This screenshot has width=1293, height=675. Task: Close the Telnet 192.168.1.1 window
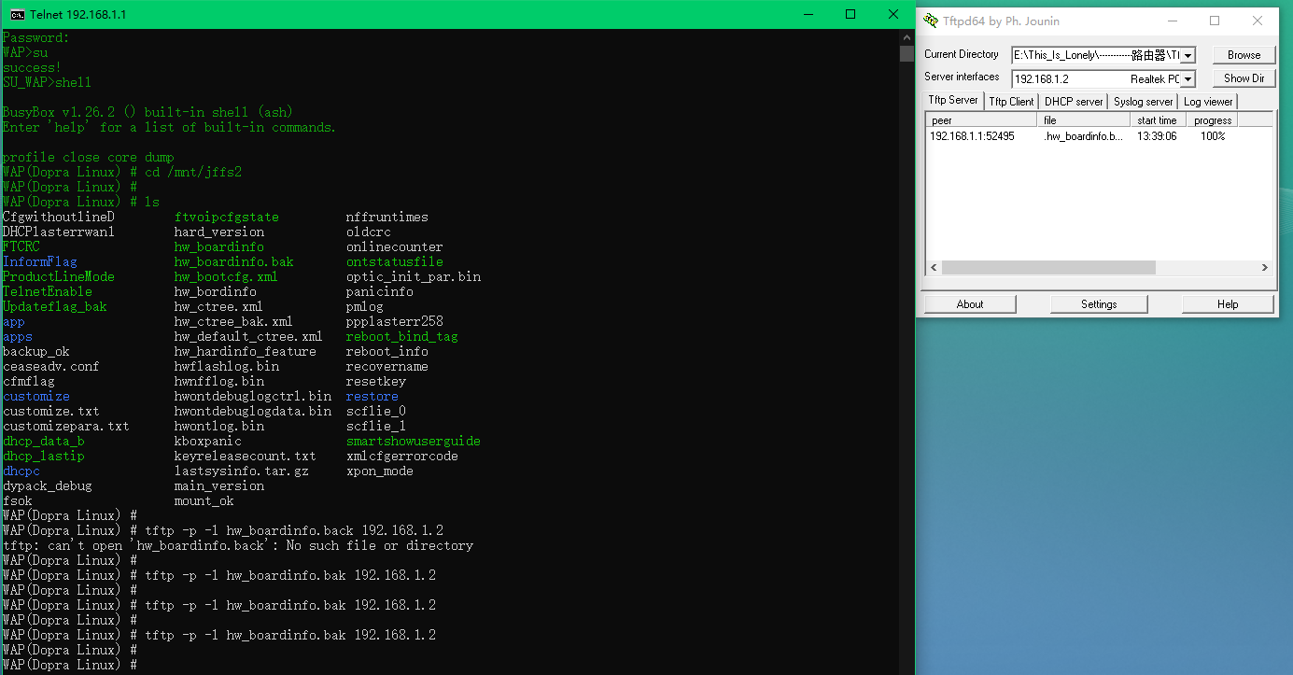(893, 14)
